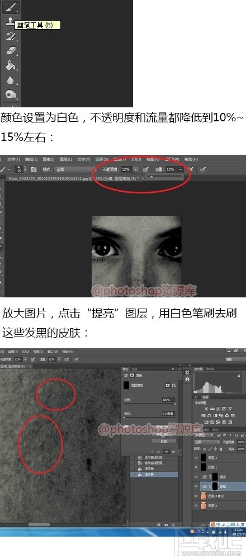
Task: Switch to the 导航器 tab
Action: [210, 368]
